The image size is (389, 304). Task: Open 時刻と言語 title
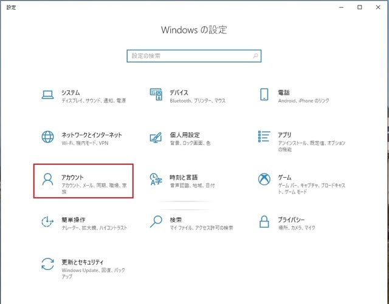[184, 177]
